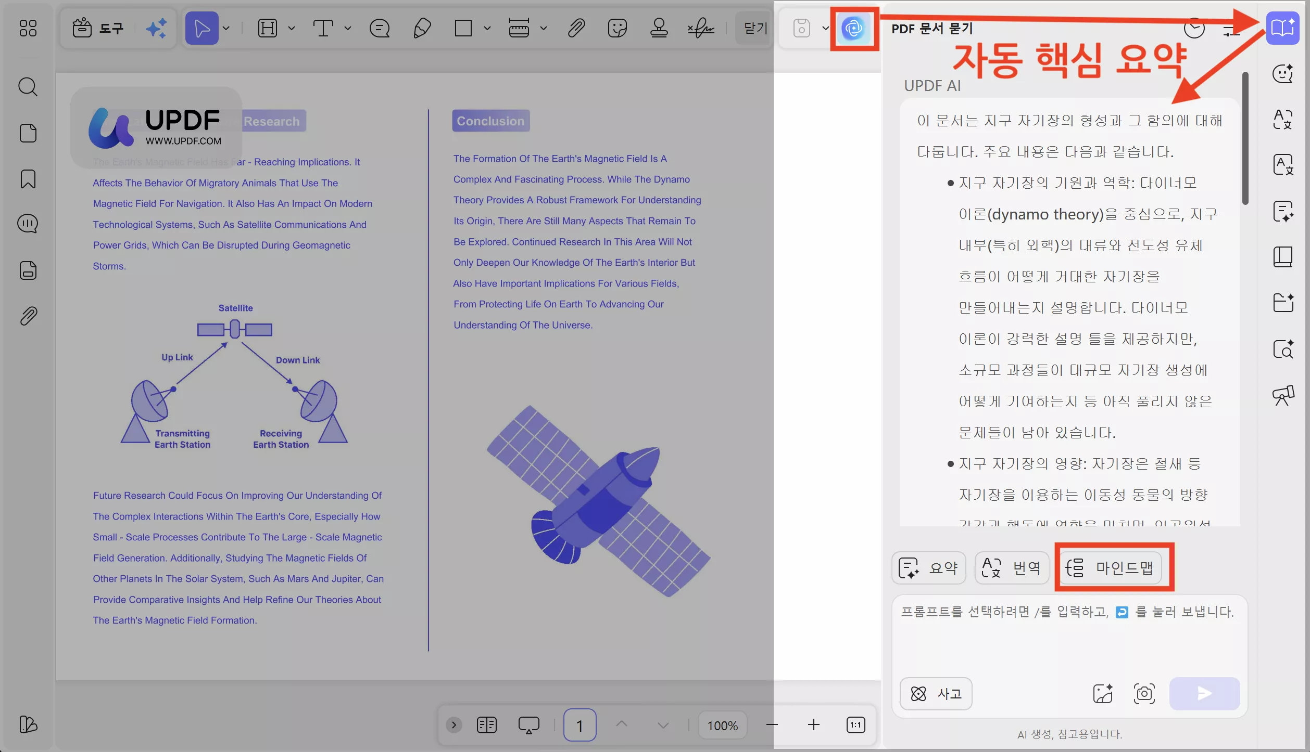The image size is (1310, 752).
Task: Select the Text tool in the toolbar
Action: tap(323, 28)
